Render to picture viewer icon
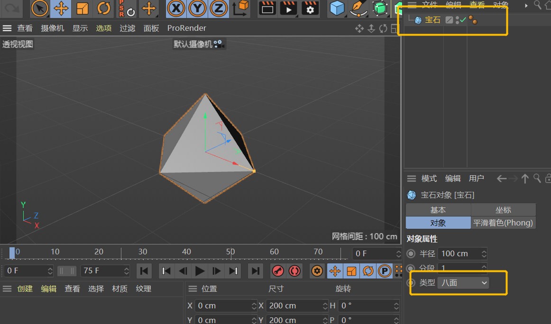551x324 pixels. (x=288, y=9)
